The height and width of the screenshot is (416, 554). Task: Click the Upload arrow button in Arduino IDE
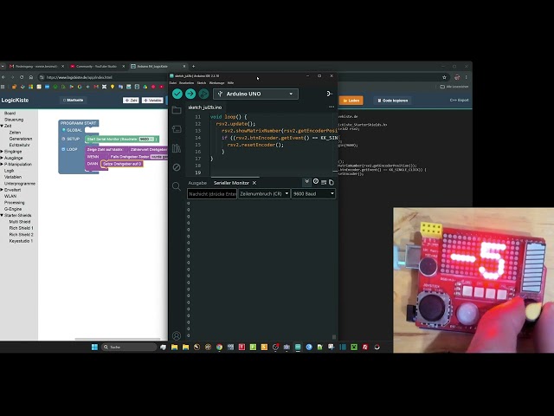[190, 94]
